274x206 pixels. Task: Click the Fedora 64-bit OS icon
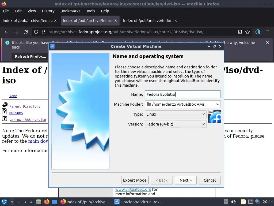point(215,116)
